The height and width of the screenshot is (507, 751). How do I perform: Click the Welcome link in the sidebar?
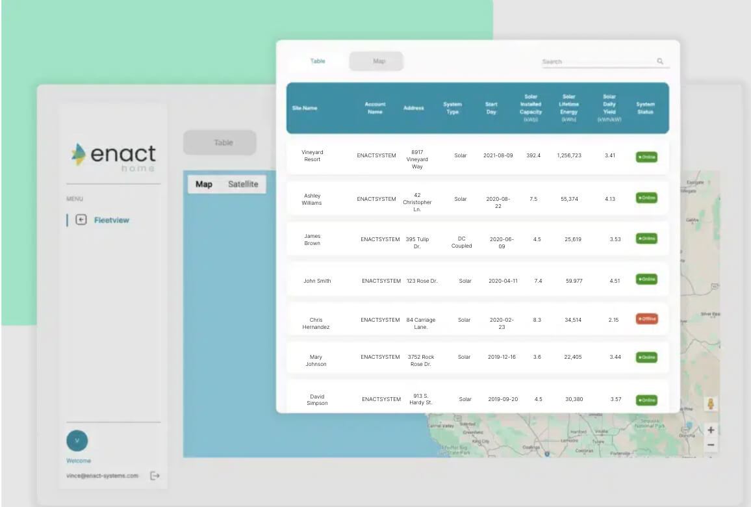[78, 460]
